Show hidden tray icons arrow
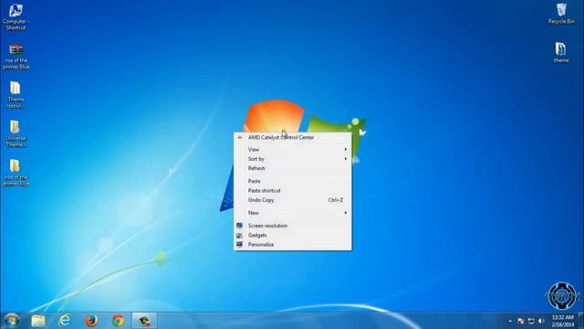The image size is (584, 329). pyautogui.click(x=510, y=321)
